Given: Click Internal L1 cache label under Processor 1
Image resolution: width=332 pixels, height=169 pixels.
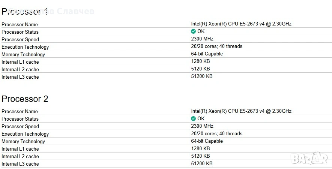Looking at the screenshot, I should pos(20,62).
